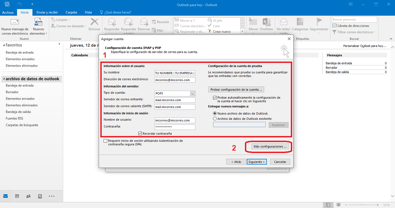Image resolution: width=395 pixels, height=208 pixels.
Task: Click the Buscar personas search box
Action: click(354, 20)
